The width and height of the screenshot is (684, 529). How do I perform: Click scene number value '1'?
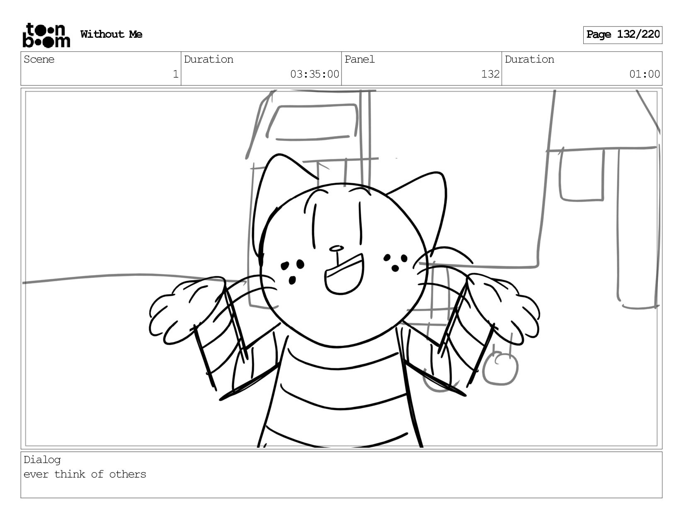click(175, 74)
